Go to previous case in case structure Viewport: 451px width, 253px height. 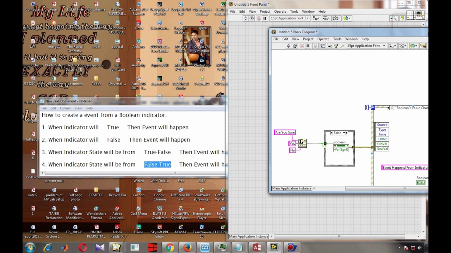pyautogui.click(x=332, y=133)
